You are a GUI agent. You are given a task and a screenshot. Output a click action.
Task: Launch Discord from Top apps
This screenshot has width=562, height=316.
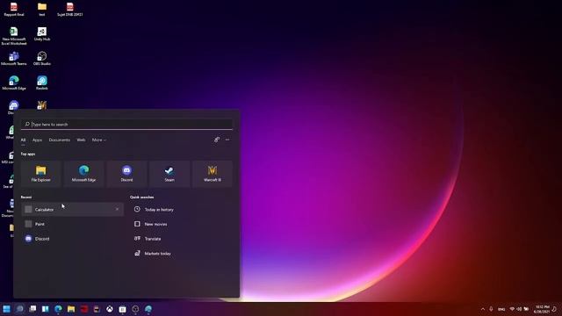click(x=126, y=174)
